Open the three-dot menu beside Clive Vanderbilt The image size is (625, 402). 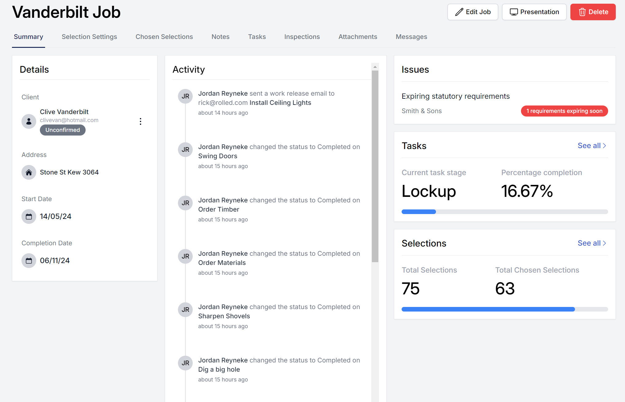click(140, 121)
